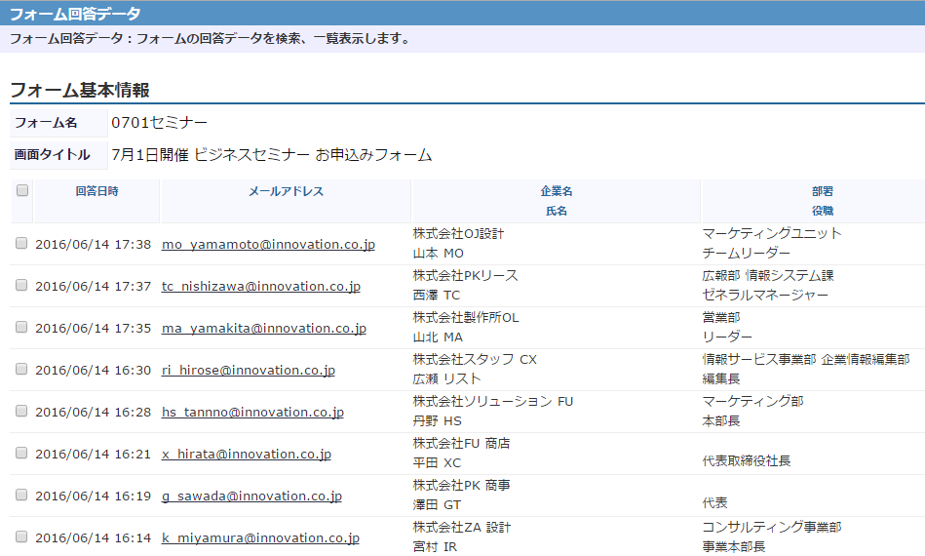
Task: Click the timestamp 2016/06/14 16:30
Action: [x=94, y=370]
